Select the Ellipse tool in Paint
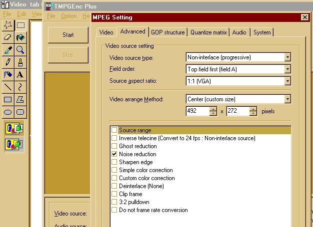 8,112
